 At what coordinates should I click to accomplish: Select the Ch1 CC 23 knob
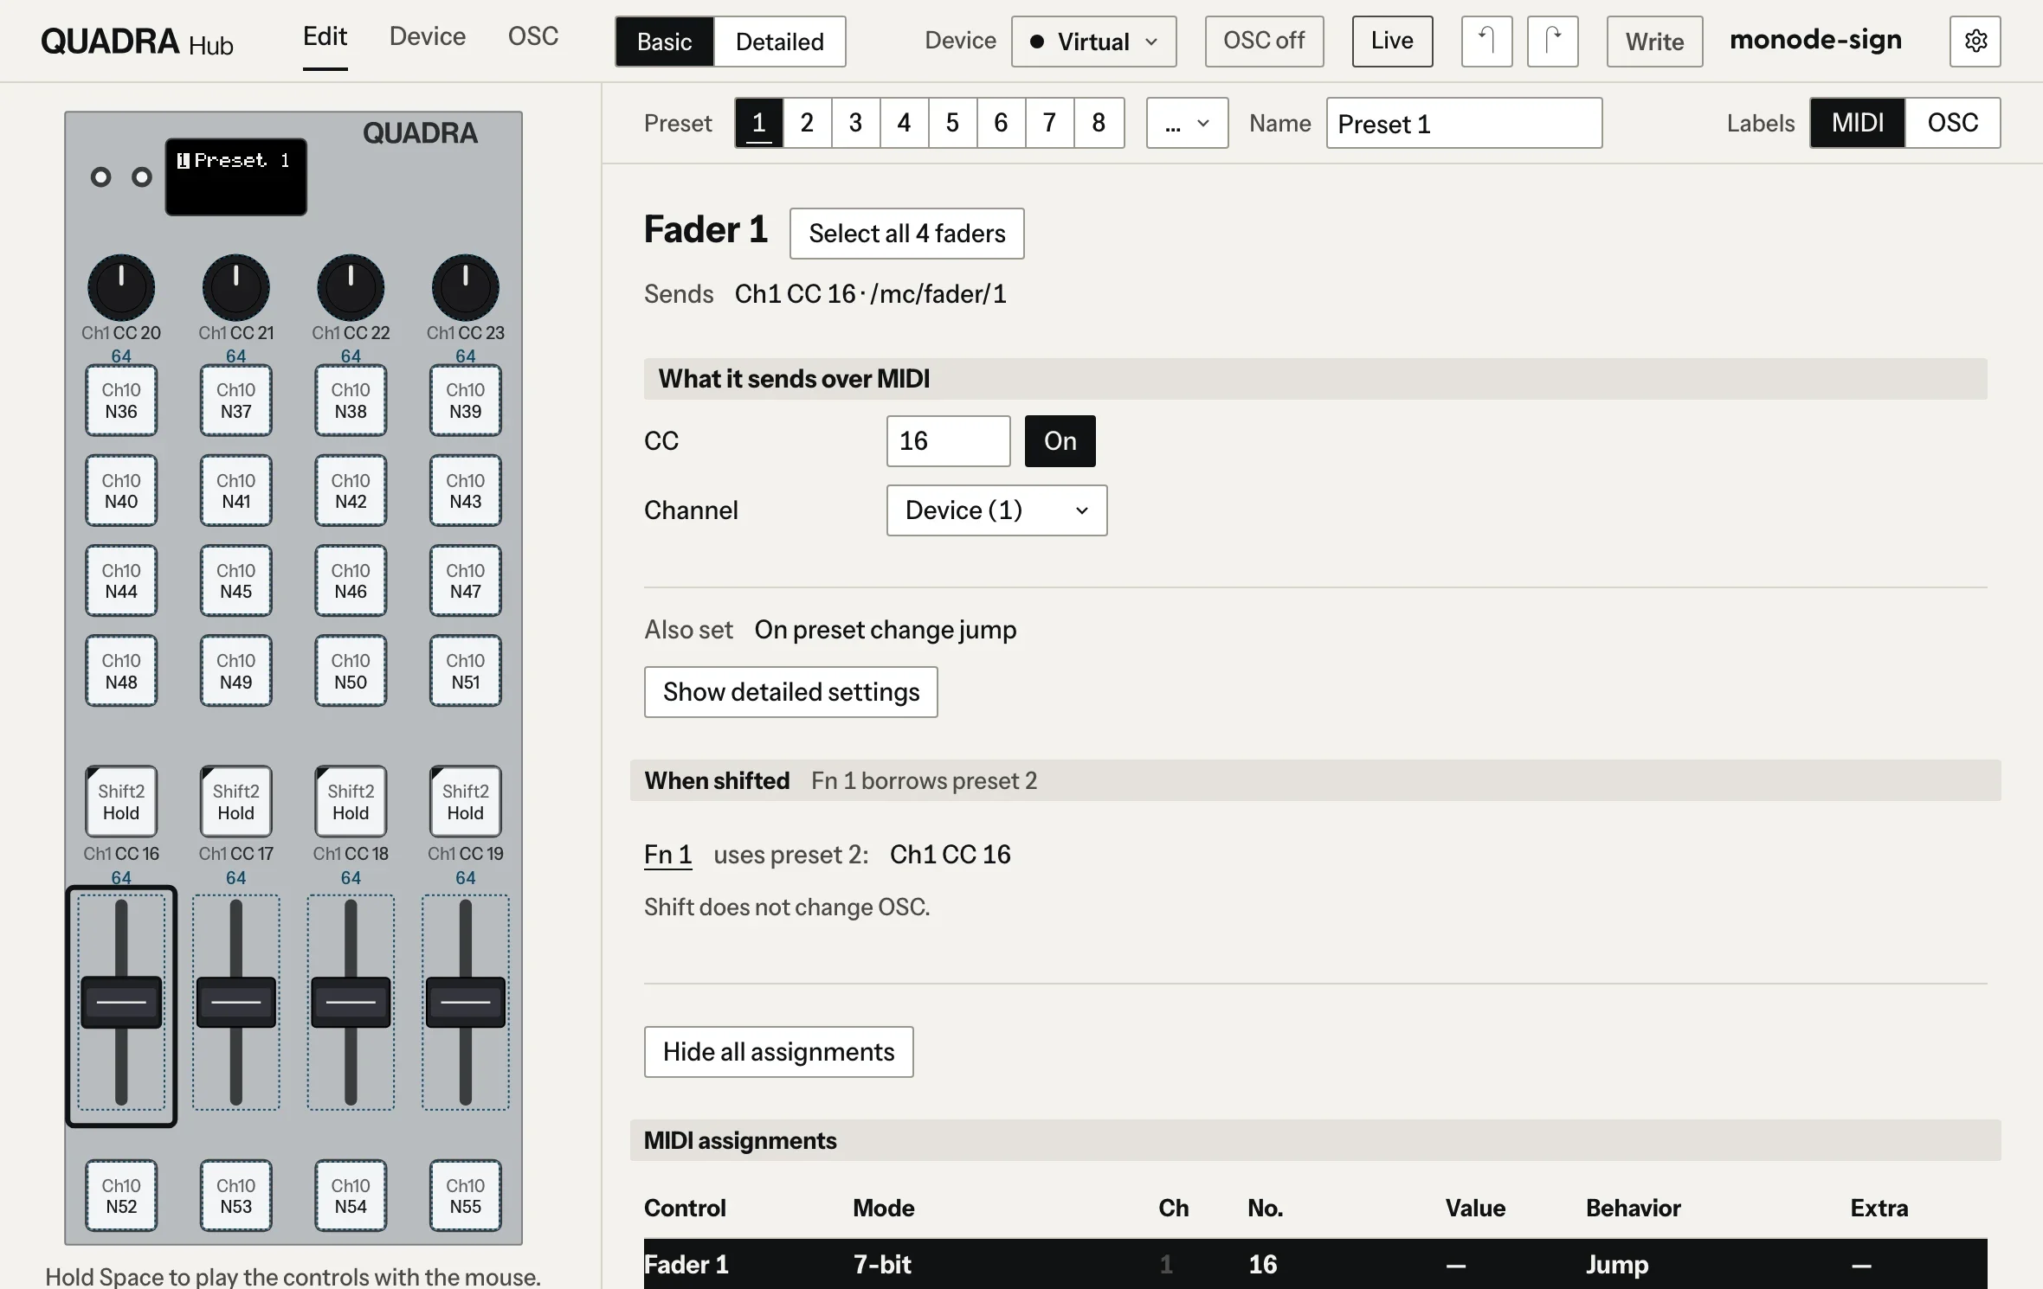click(466, 287)
